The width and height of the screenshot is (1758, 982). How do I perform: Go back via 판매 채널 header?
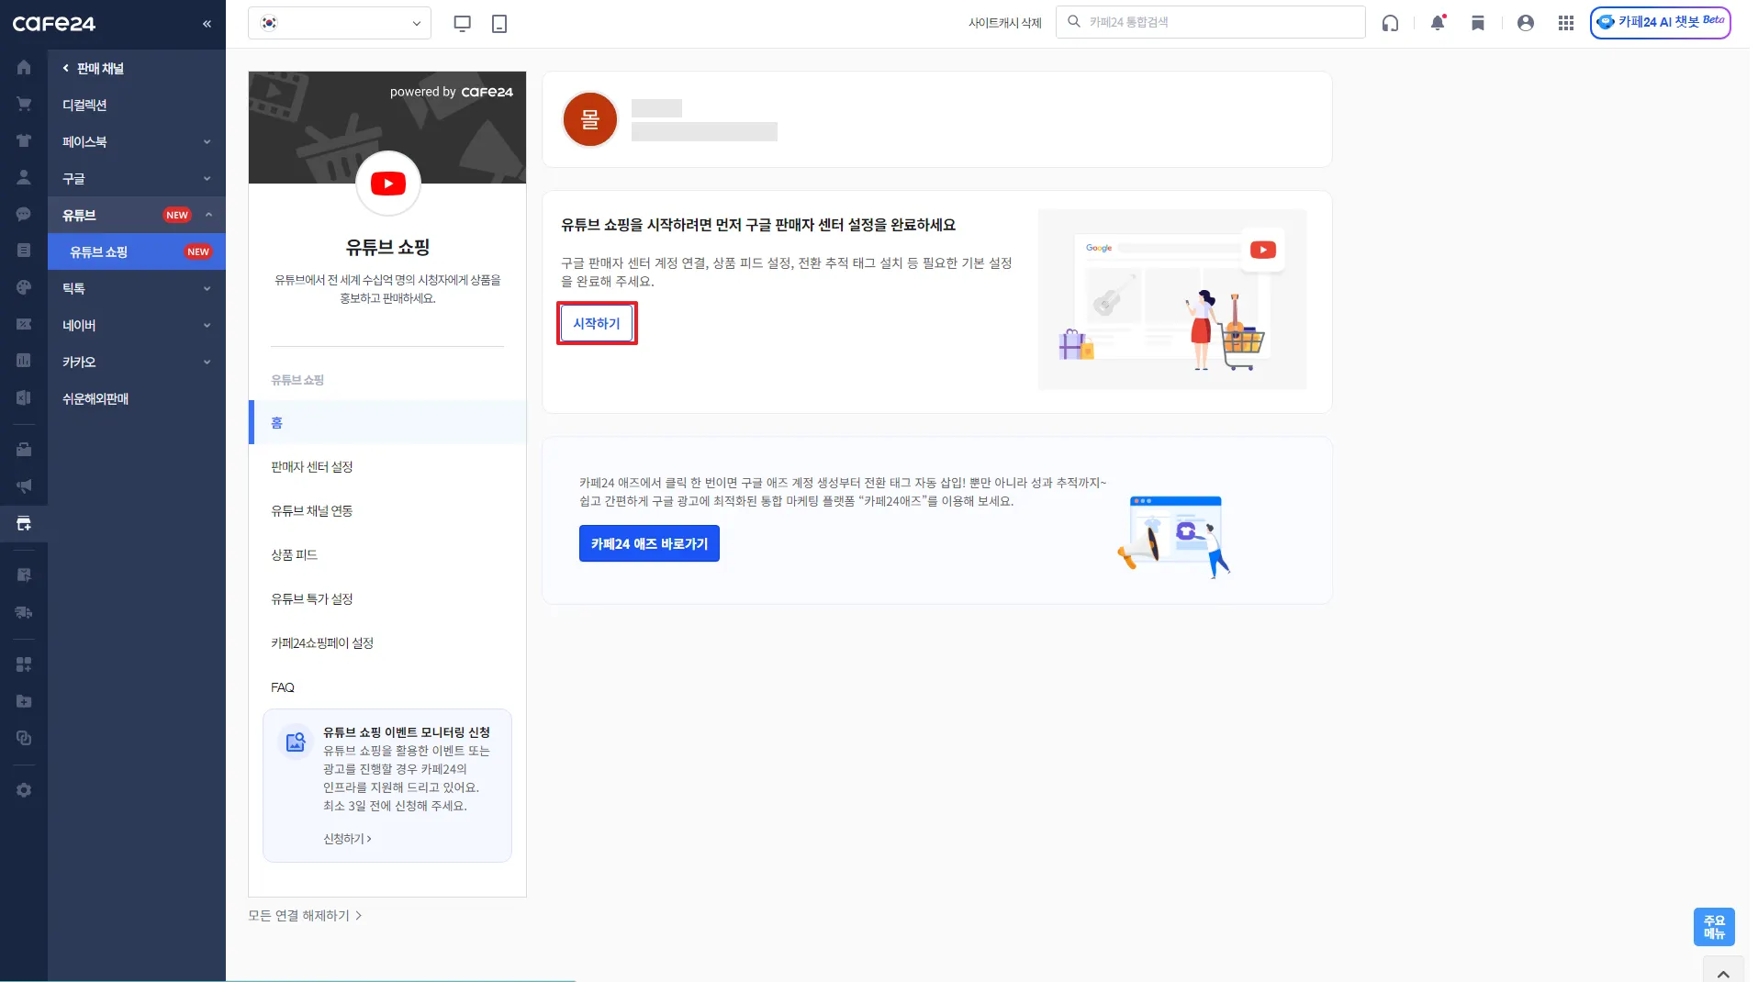click(x=94, y=68)
